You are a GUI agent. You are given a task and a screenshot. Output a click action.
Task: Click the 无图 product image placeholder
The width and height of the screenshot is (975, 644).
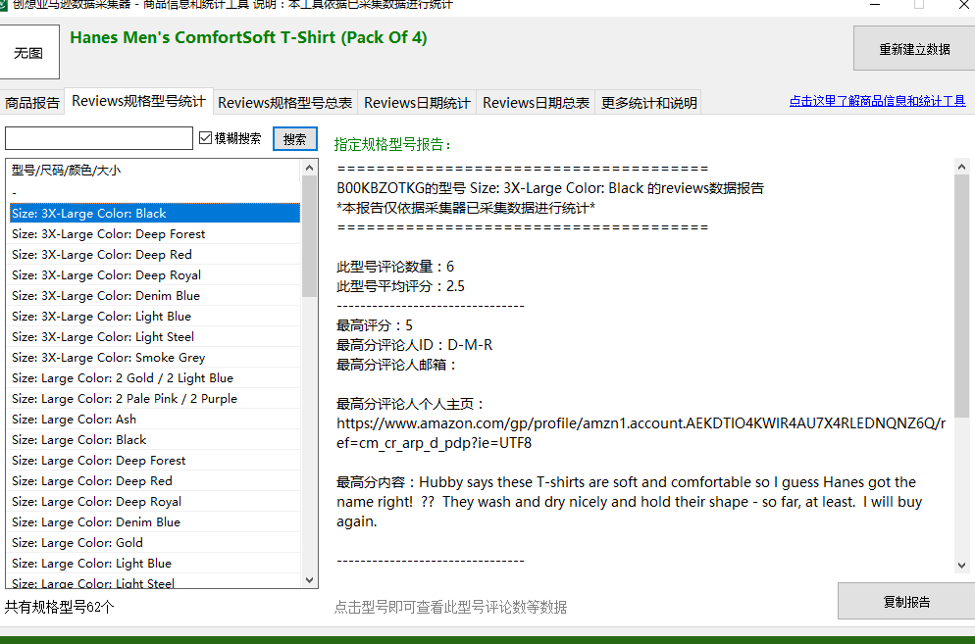tap(29, 52)
